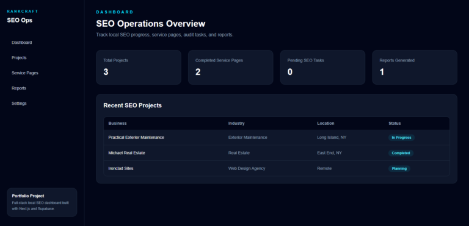The height and width of the screenshot is (226, 469).
Task: Select the Pending SEO Tasks card
Action: point(322,67)
